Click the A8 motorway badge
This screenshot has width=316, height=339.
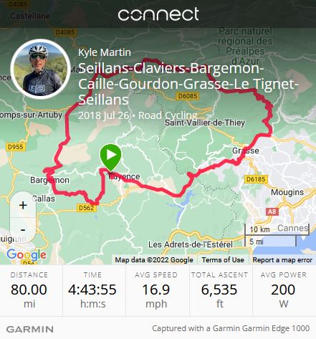(x=272, y=211)
